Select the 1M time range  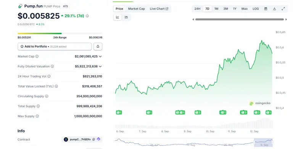pyautogui.click(x=216, y=9)
